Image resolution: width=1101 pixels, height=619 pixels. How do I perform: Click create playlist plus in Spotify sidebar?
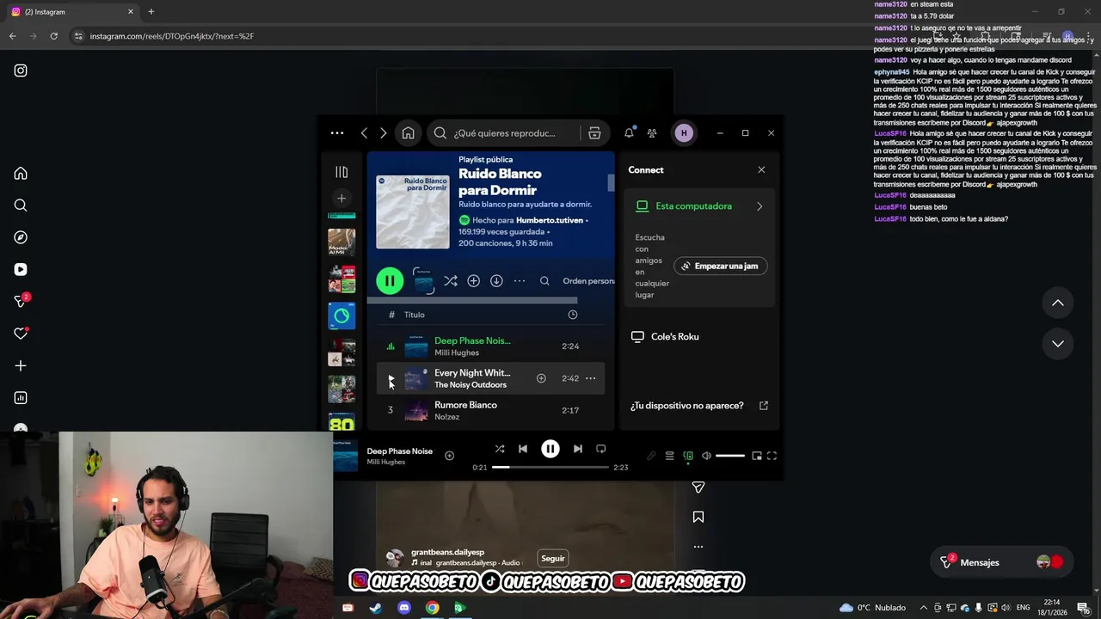[341, 199]
